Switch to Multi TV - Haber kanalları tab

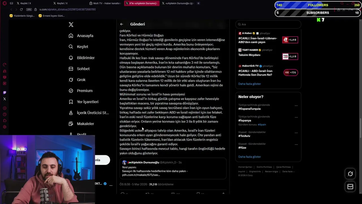coord(105,3)
